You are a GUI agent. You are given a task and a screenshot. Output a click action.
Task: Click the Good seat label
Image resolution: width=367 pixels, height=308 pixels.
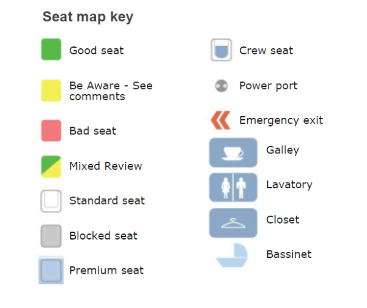(96, 50)
